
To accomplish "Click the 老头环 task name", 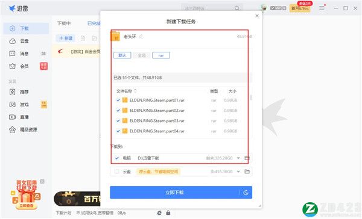I will tap(130, 36).
